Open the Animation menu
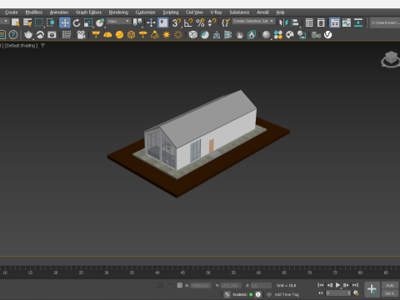Viewport: 400px width, 300px height. click(x=59, y=12)
